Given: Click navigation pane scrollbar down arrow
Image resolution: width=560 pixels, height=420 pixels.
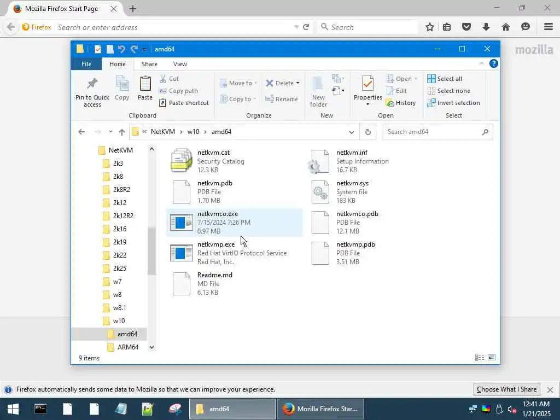Looking at the screenshot, I should click(x=152, y=347).
